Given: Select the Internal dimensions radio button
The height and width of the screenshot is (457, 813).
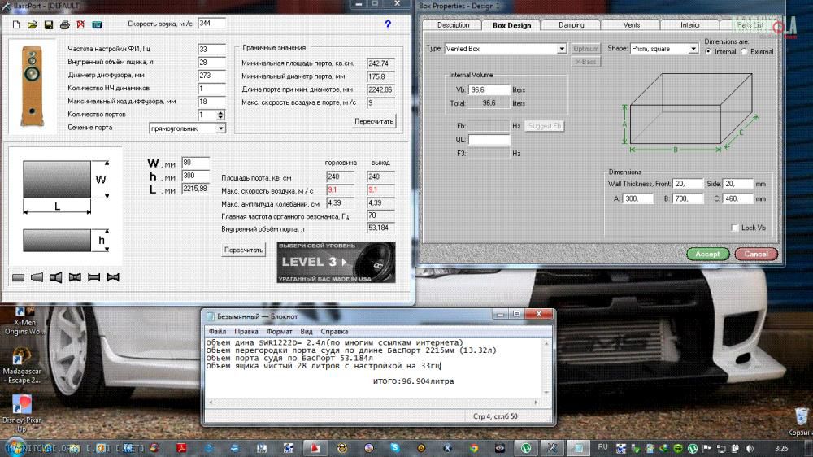Looking at the screenshot, I should point(708,52).
